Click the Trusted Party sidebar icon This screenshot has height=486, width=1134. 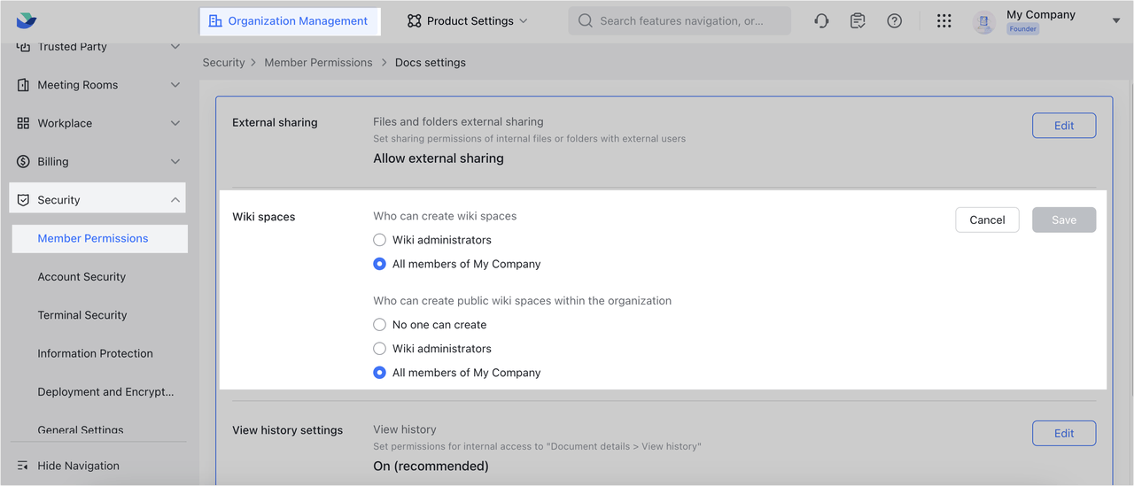(x=23, y=47)
